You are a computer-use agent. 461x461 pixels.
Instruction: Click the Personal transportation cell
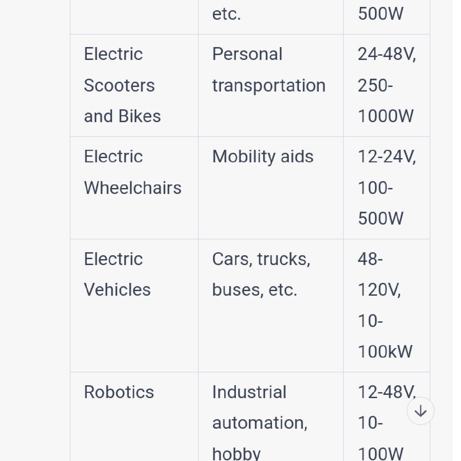tap(271, 85)
